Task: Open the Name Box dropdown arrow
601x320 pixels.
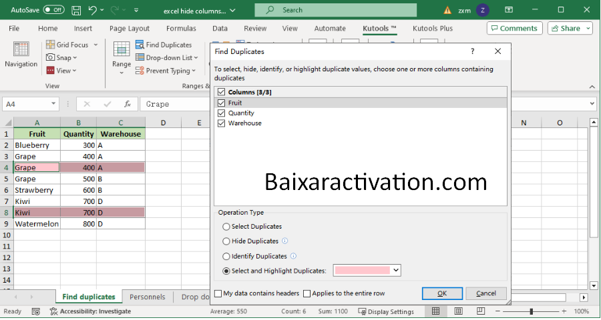Action: 53,104
